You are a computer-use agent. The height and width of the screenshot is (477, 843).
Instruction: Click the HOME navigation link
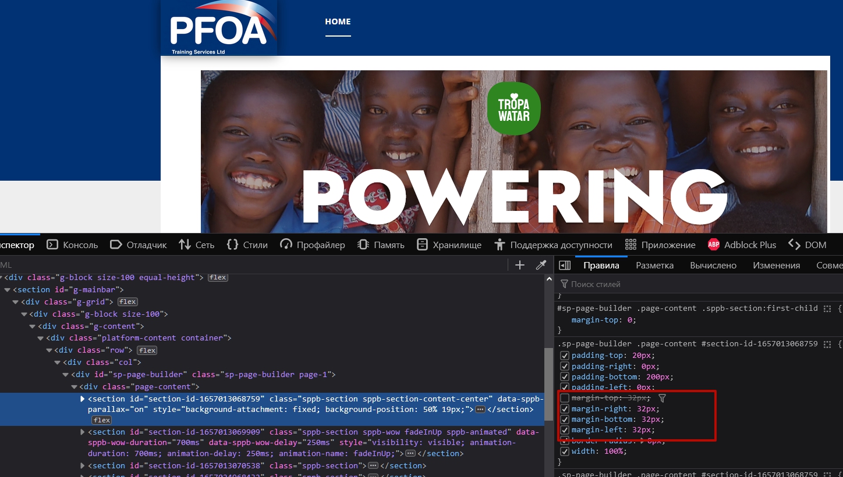(x=338, y=21)
